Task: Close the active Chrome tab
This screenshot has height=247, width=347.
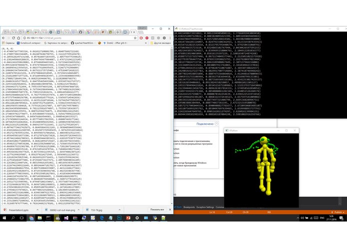Action: (134, 32)
